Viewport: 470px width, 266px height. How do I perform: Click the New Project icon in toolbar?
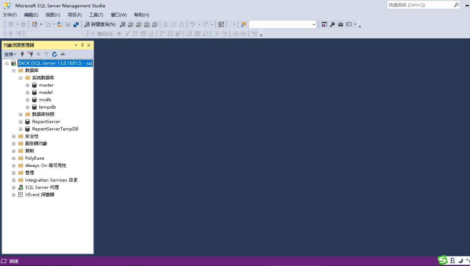tap(35, 24)
